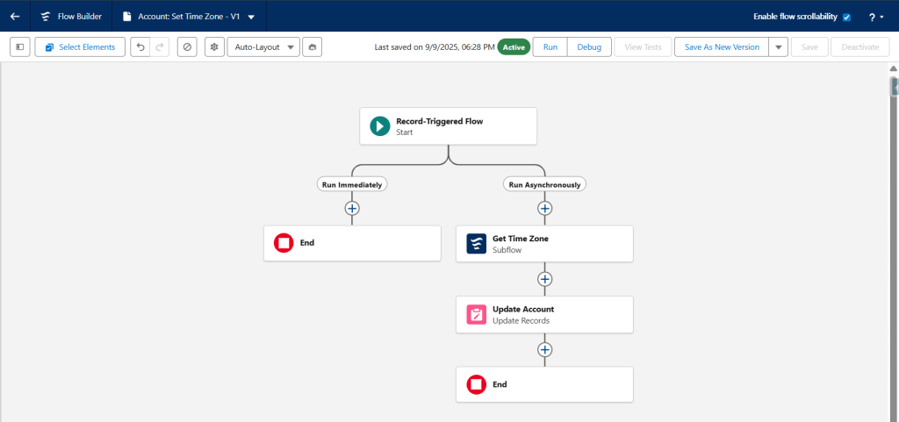Viewport: 899px width, 422px height.
Task: Add element between Update Account and End
Action: pyautogui.click(x=544, y=349)
